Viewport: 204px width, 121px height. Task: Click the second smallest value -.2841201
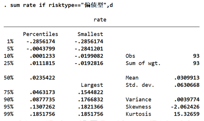coord(89,49)
